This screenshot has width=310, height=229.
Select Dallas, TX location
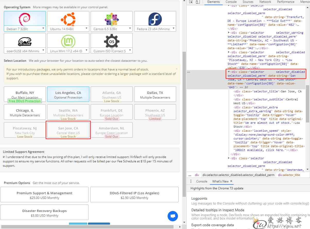(x=155, y=94)
